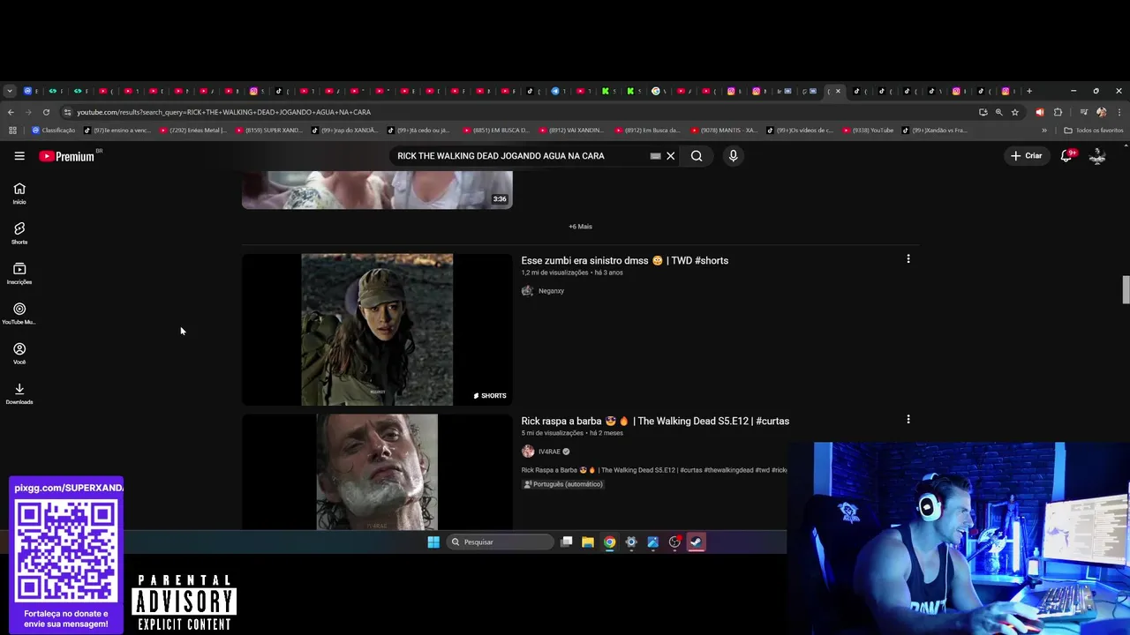Open the Windows Start menu
This screenshot has height=635, width=1130.
pos(433,542)
